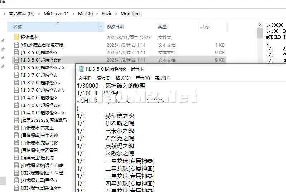Click 四星龙珠[专属神器] line in Notepad

[130, 184]
